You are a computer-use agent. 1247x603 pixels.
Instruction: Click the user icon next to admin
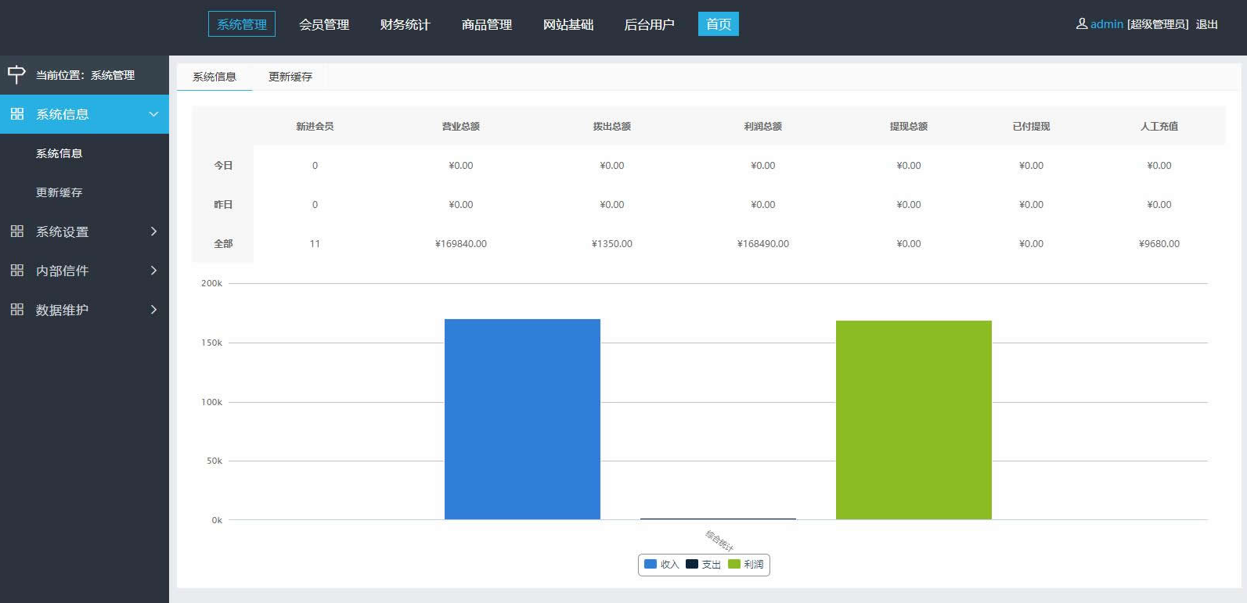pyautogui.click(x=1082, y=24)
